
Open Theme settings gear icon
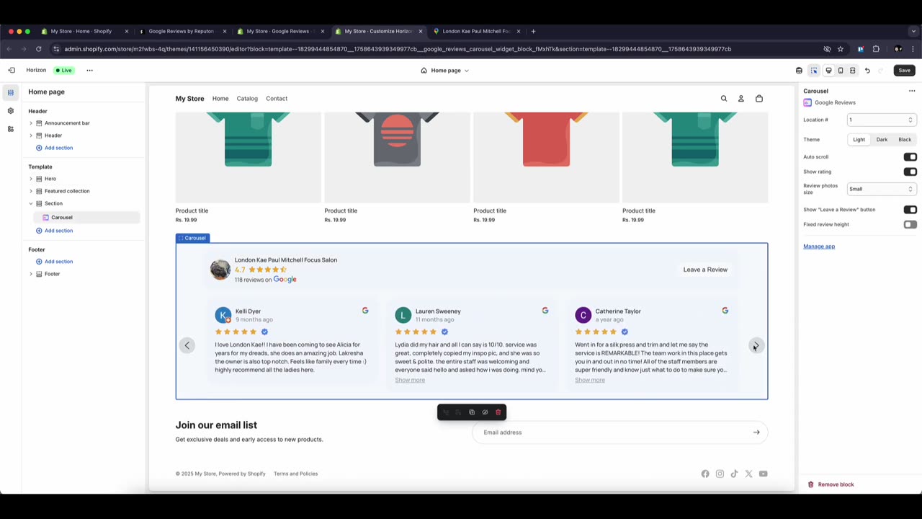10,110
